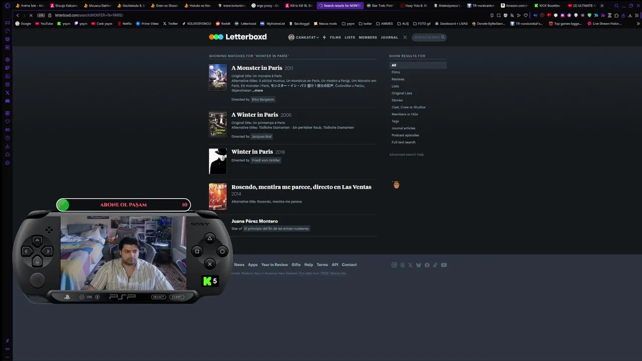This screenshot has height=361, width=642.
Task: Open Letterboxd YouTube footer icon
Action: (x=444, y=265)
